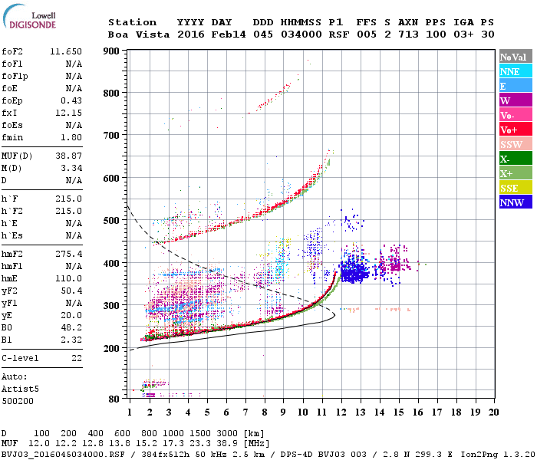Select the W purple legend swatch
Screen dimensions: 537x460
pyautogui.click(x=516, y=100)
